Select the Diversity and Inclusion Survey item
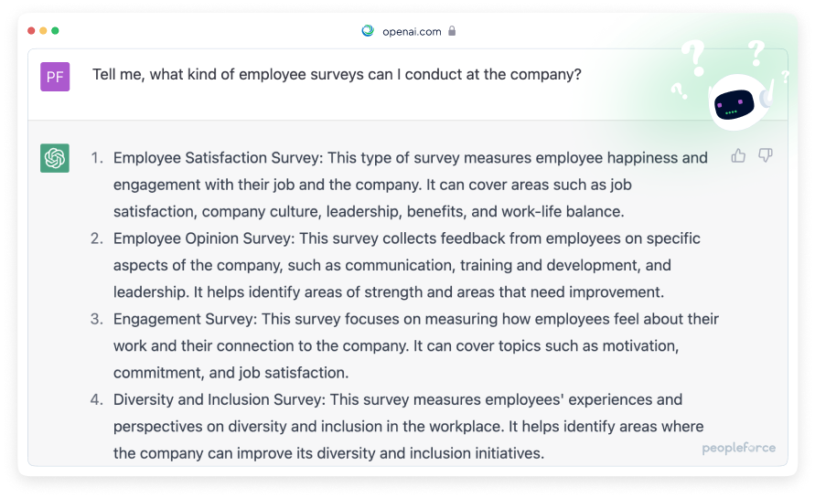This screenshot has height=498, width=815. coord(398,426)
